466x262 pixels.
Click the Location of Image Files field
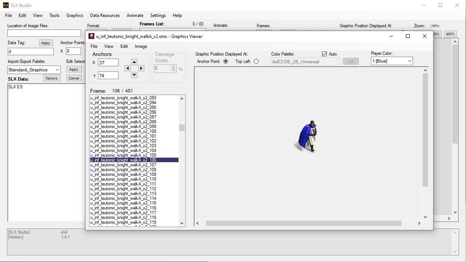(44, 33)
